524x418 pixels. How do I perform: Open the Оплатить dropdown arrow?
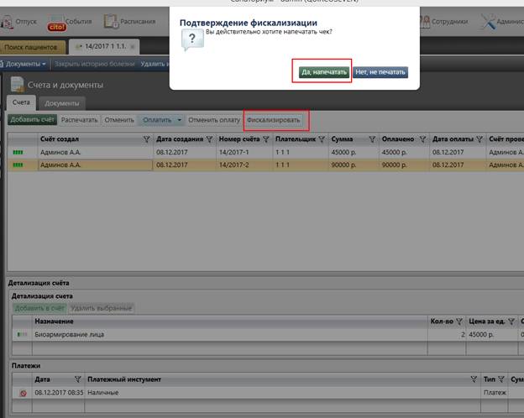pos(179,120)
